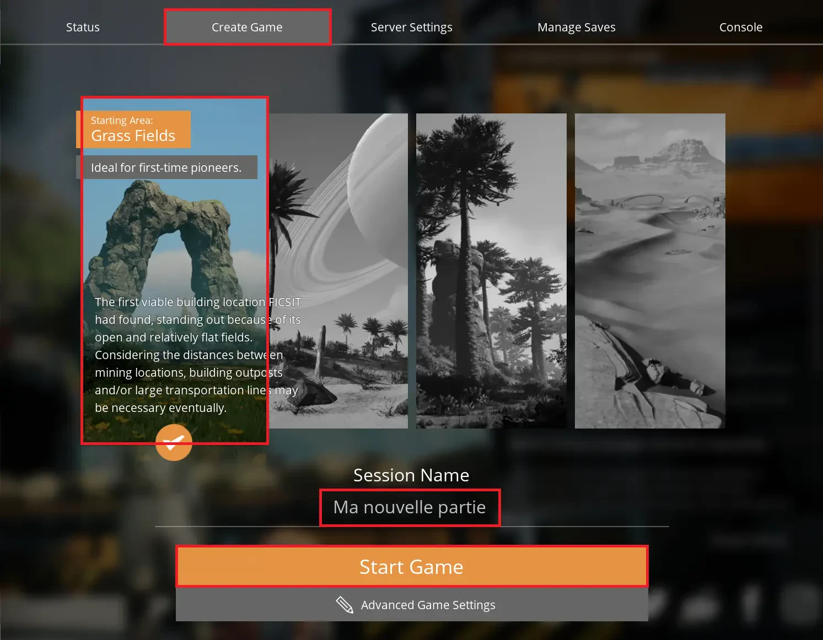
Task: Click the pencil icon next to Advanced Game Settings
Action: click(x=345, y=604)
